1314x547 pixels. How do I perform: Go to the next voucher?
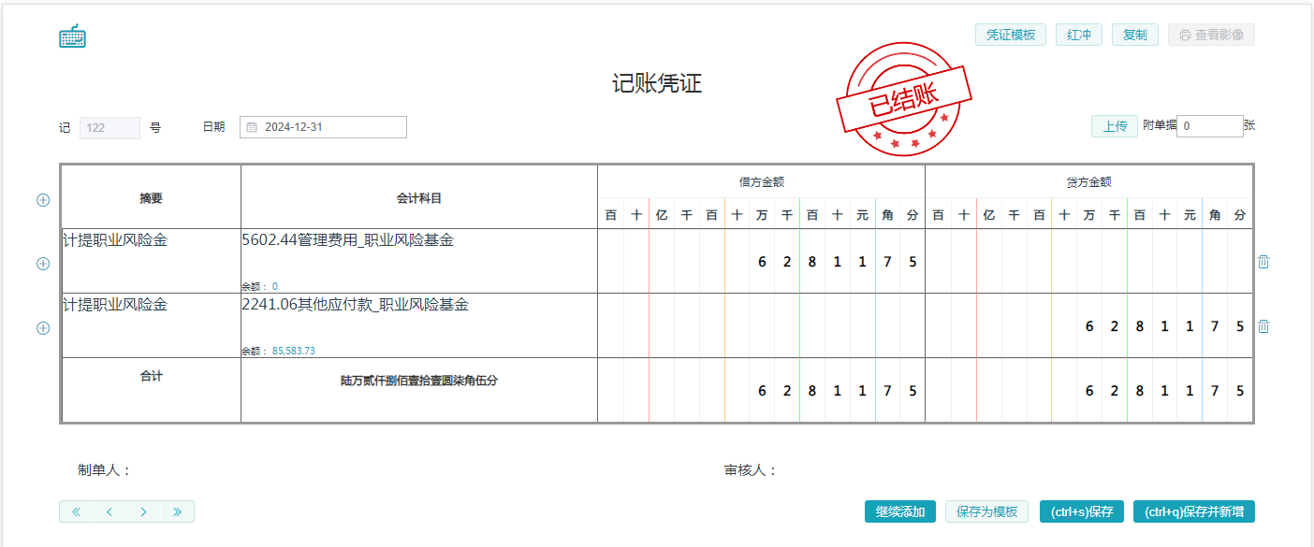click(143, 511)
